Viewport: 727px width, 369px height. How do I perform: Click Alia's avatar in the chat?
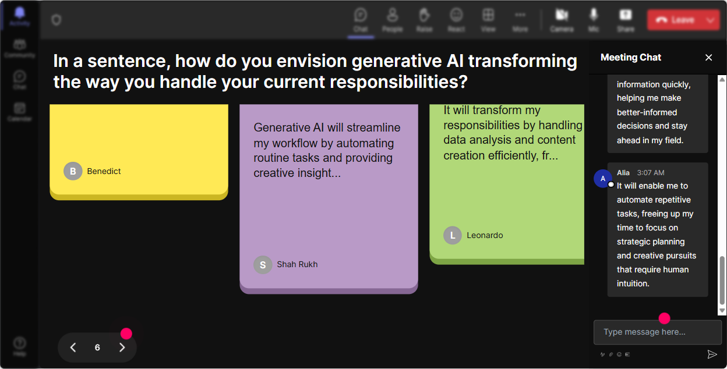click(603, 178)
